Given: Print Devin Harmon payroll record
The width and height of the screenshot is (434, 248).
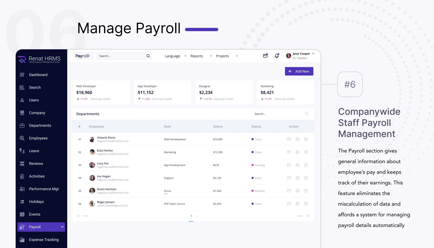Looking at the screenshot, I should tap(297, 191).
